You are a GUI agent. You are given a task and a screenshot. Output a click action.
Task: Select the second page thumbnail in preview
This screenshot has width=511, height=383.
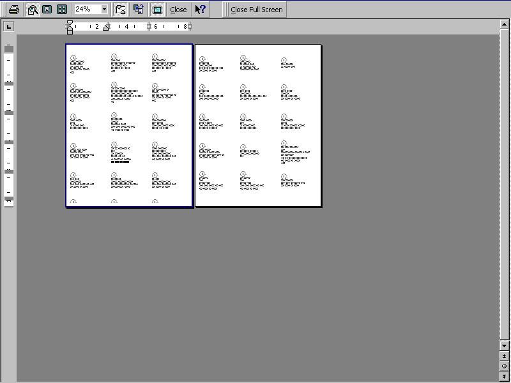[258, 126]
